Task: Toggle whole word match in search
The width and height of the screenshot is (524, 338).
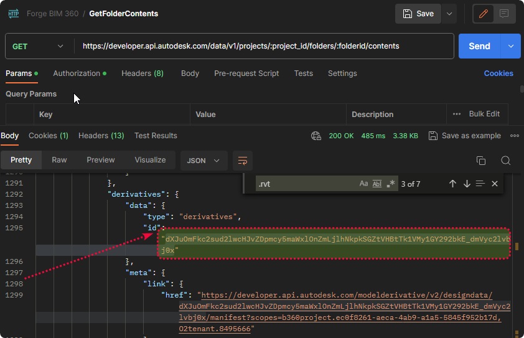Action: point(377,184)
